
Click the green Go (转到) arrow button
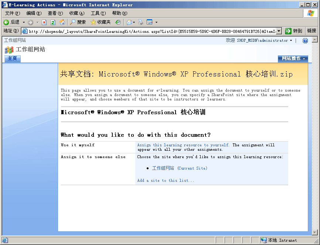(288, 31)
